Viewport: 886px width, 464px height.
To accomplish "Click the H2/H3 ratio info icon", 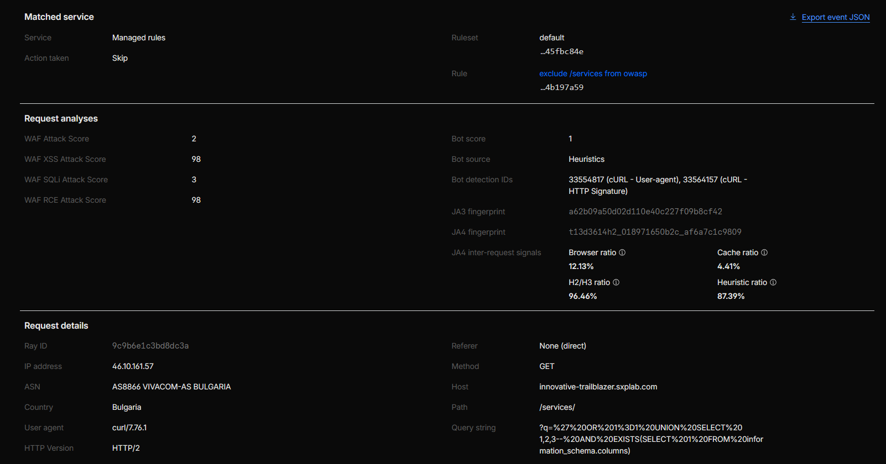I will [x=616, y=282].
